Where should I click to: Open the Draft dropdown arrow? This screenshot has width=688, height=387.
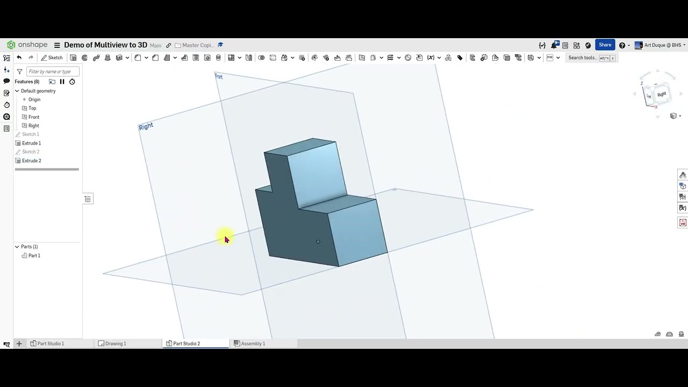coord(175,58)
